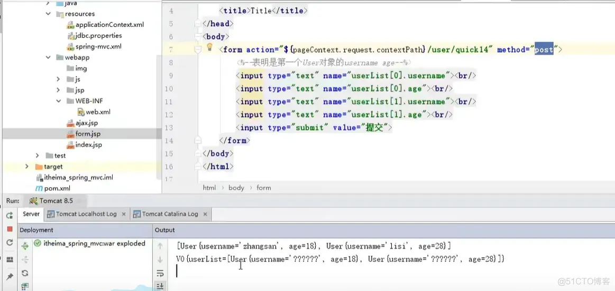
Task: Select ajax.jsp in project tree
Action: 86,123
